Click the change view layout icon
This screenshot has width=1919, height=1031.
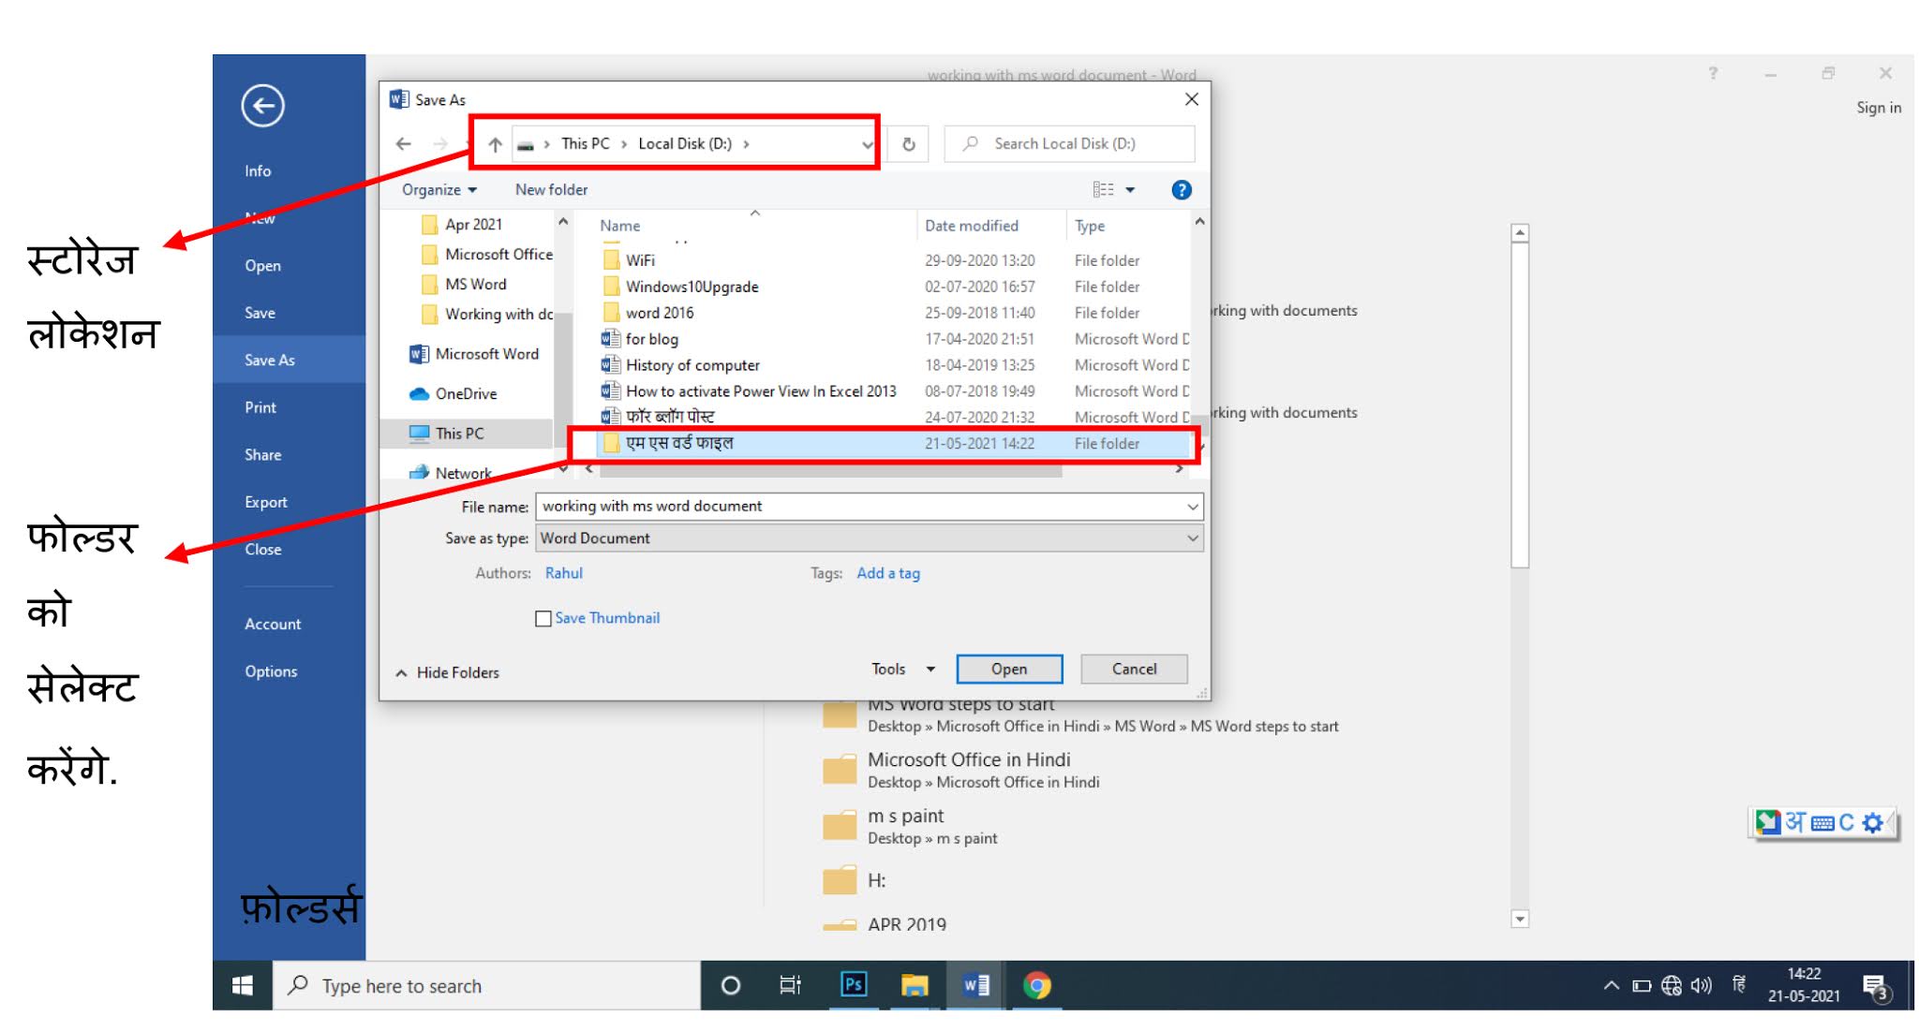coord(1104,190)
